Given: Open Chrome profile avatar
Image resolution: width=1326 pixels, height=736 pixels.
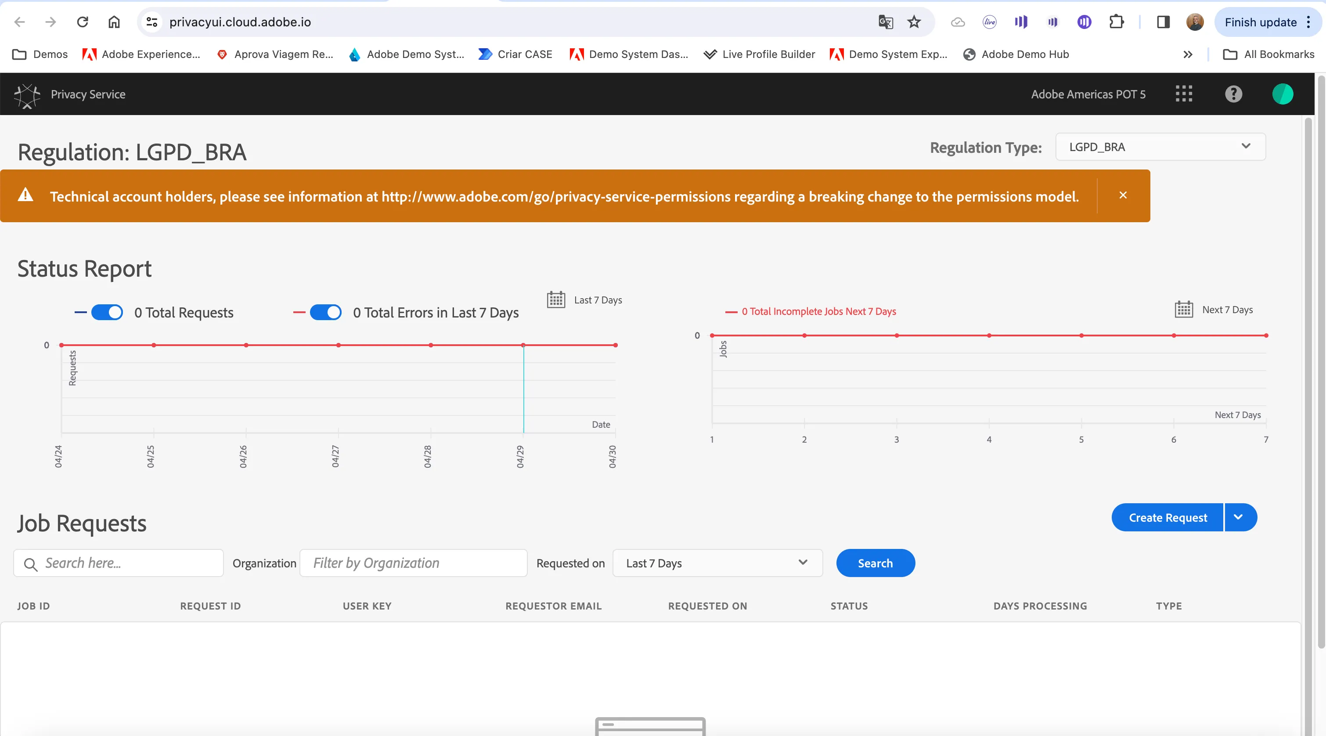Looking at the screenshot, I should tap(1195, 22).
